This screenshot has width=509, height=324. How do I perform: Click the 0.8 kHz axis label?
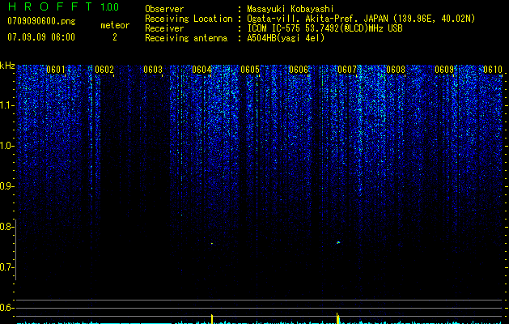point(6,227)
